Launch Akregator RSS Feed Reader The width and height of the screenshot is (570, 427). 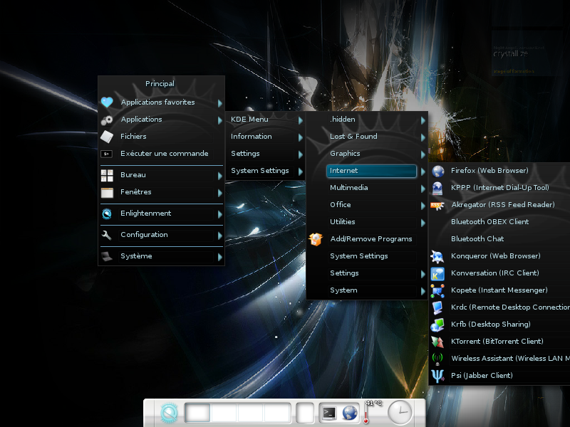[502, 205]
